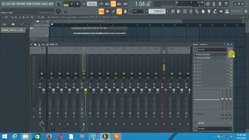Click the 130 tempo field
Screen dimensions: 249x140
(x=92, y=4)
